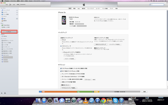
Task: Open the ファイル menu in the menu bar
Action: [x=13, y=1]
